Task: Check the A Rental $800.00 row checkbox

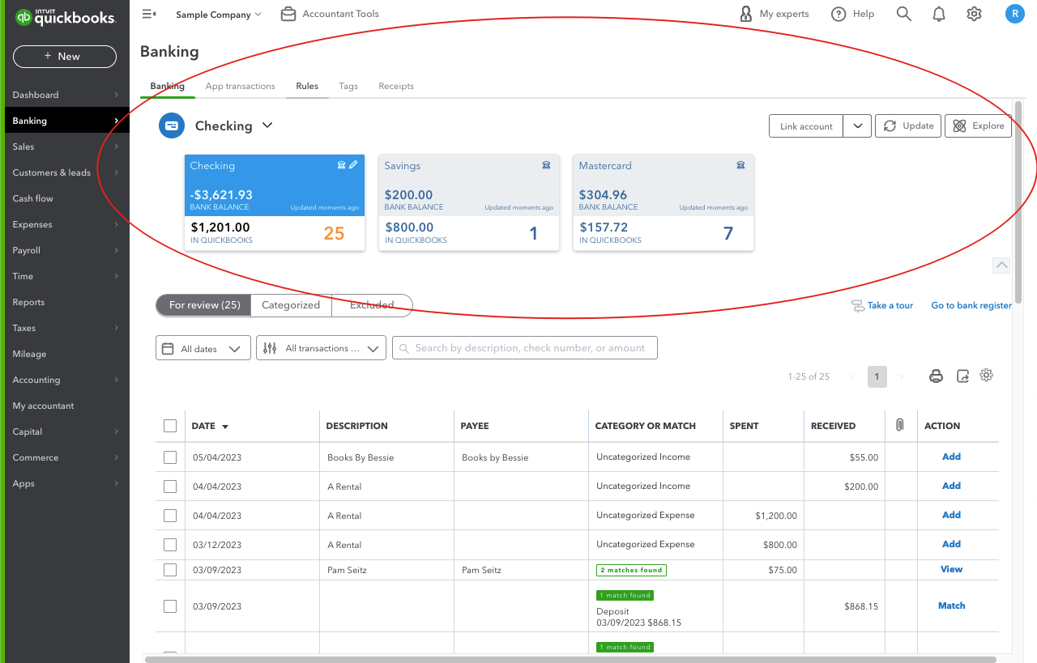Action: coord(170,545)
